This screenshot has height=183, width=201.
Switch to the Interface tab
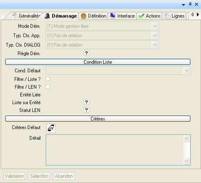[122, 16]
